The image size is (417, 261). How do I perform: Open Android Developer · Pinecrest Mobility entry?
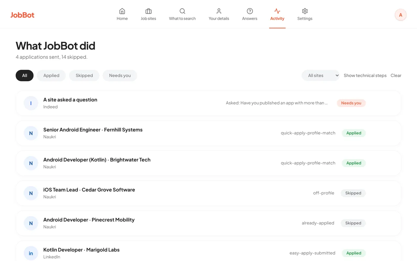click(x=208, y=223)
